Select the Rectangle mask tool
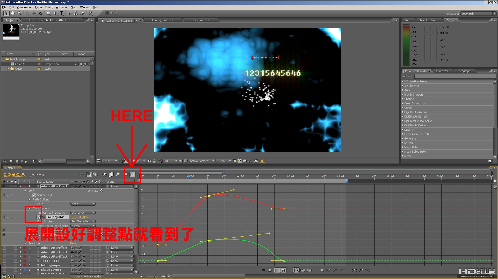The width and height of the screenshot is (498, 279). (48, 13)
